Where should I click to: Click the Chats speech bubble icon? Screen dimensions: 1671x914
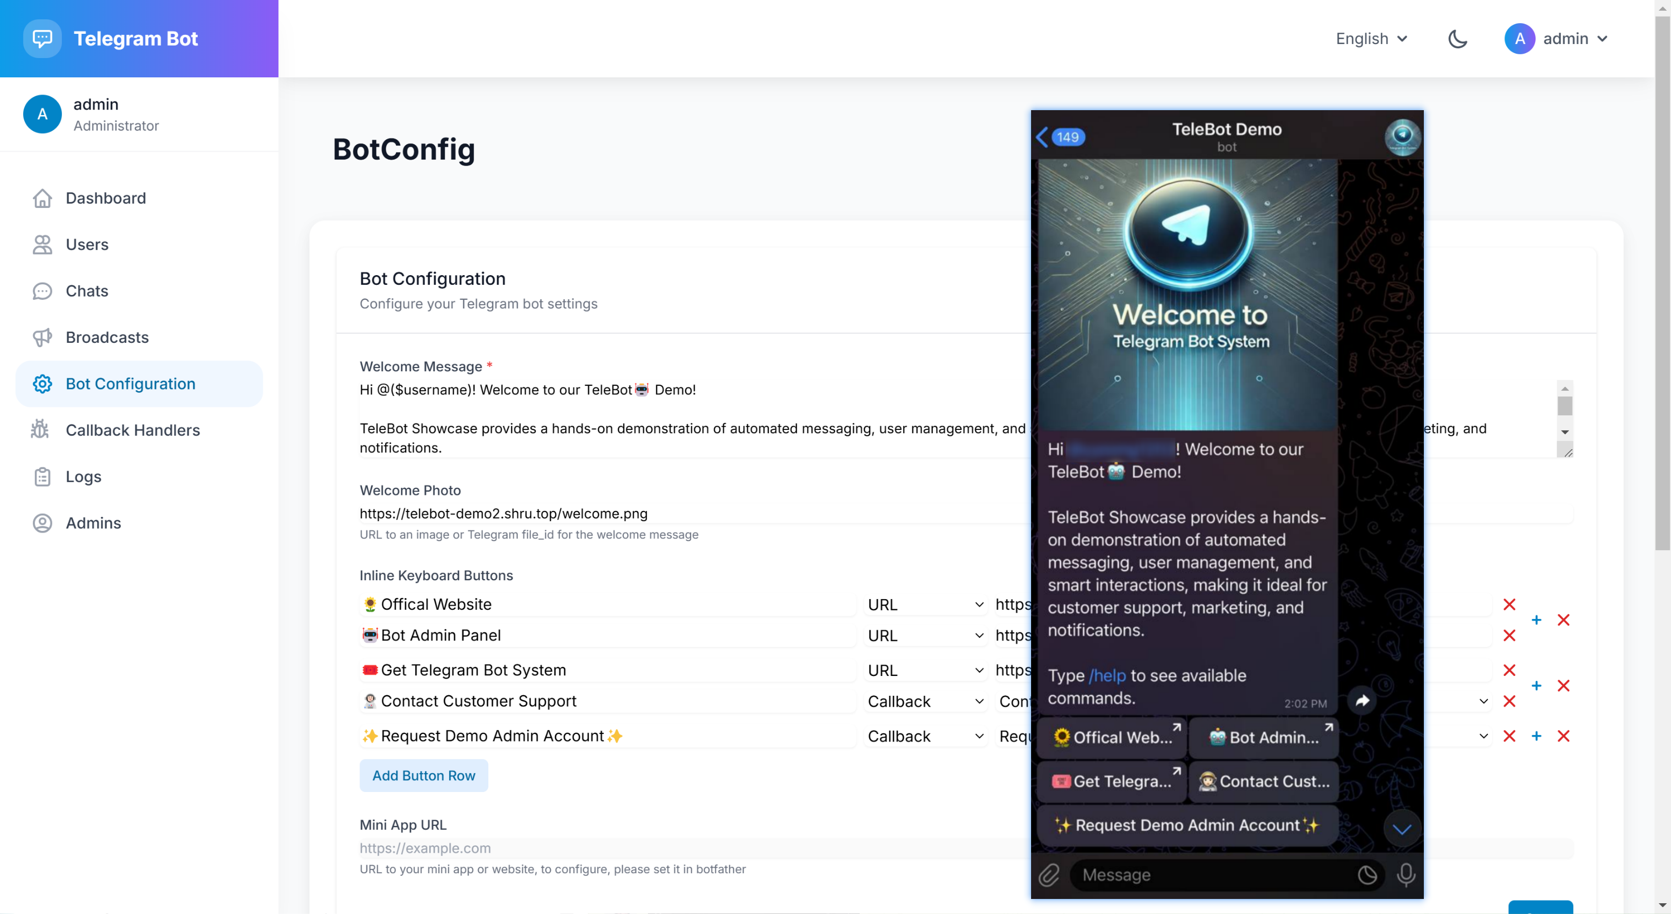coord(42,291)
